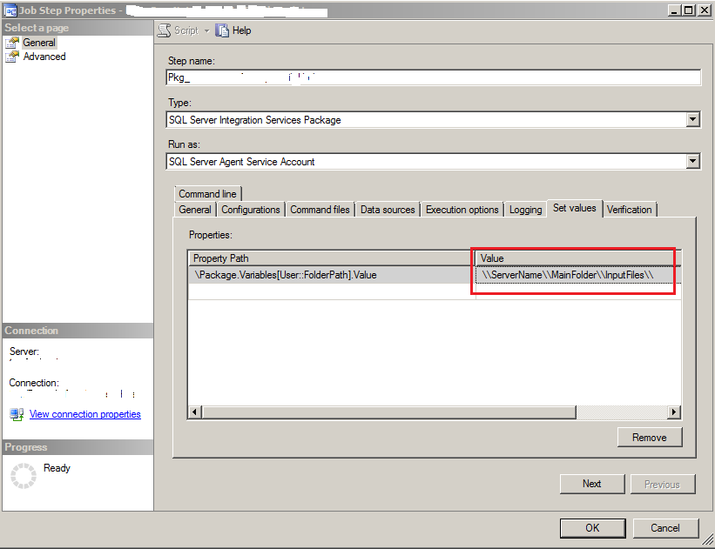Expand the Script button dropdown arrow
The image size is (715, 549).
click(202, 30)
